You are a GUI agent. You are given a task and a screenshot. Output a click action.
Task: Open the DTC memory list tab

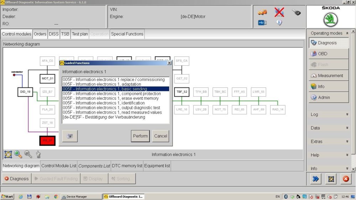(127, 166)
